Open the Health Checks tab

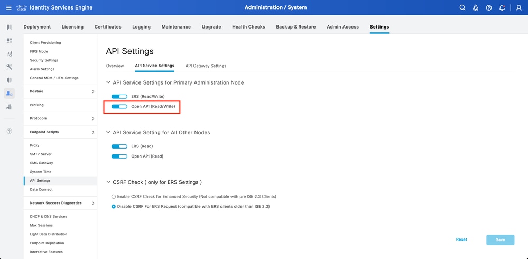[248, 27]
